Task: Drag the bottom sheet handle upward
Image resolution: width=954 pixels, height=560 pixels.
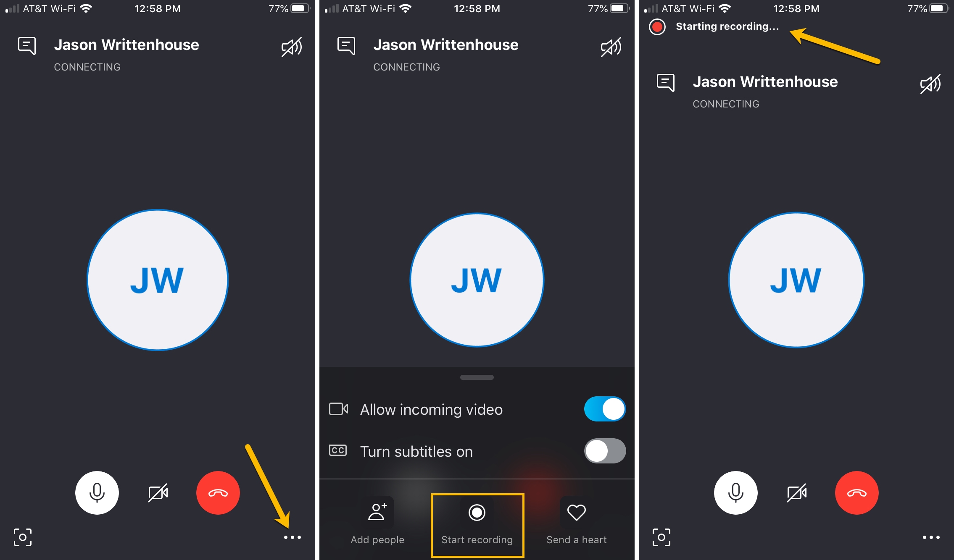Action: pos(476,377)
